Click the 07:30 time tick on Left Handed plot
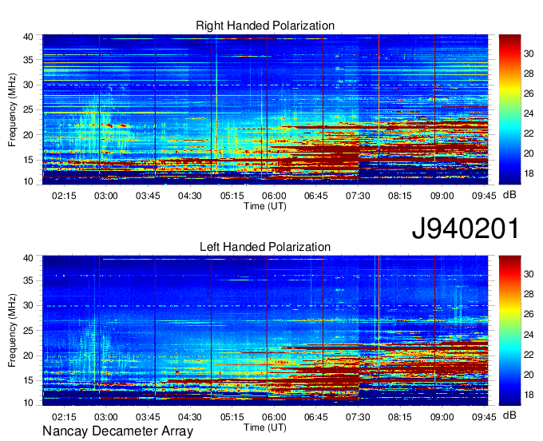This screenshot has height=441, width=543. pyautogui.click(x=358, y=417)
